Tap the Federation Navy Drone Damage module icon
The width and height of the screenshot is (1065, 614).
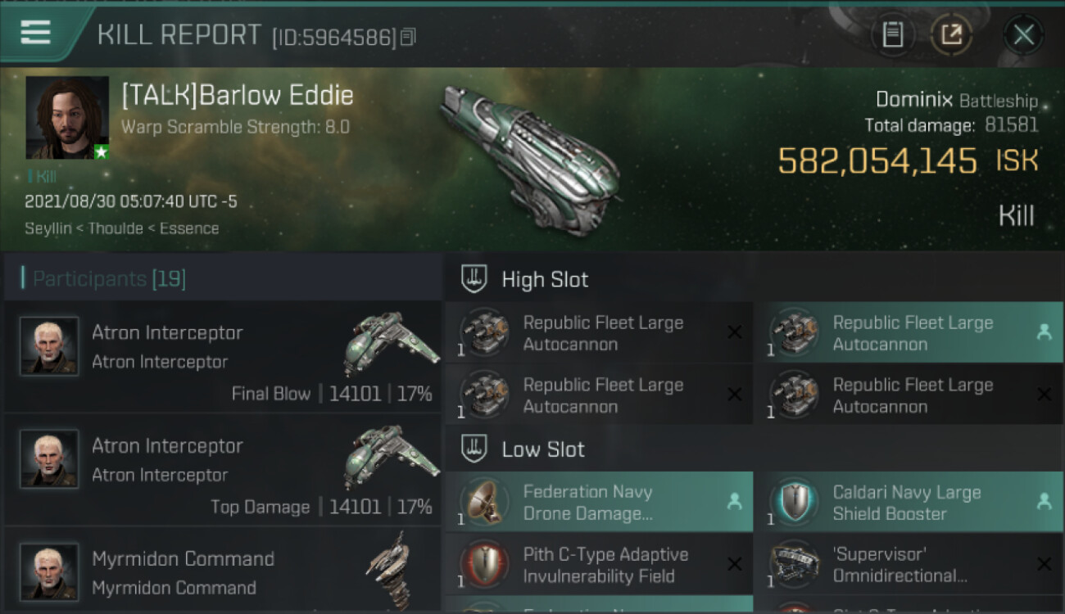click(484, 502)
